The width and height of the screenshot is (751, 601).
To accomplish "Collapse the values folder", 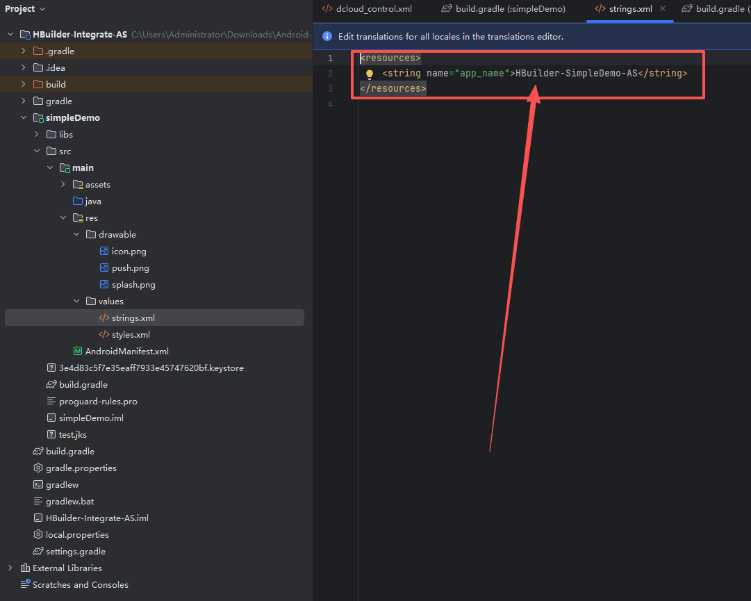I will tap(76, 301).
